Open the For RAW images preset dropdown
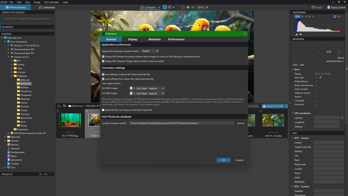 tap(147, 88)
